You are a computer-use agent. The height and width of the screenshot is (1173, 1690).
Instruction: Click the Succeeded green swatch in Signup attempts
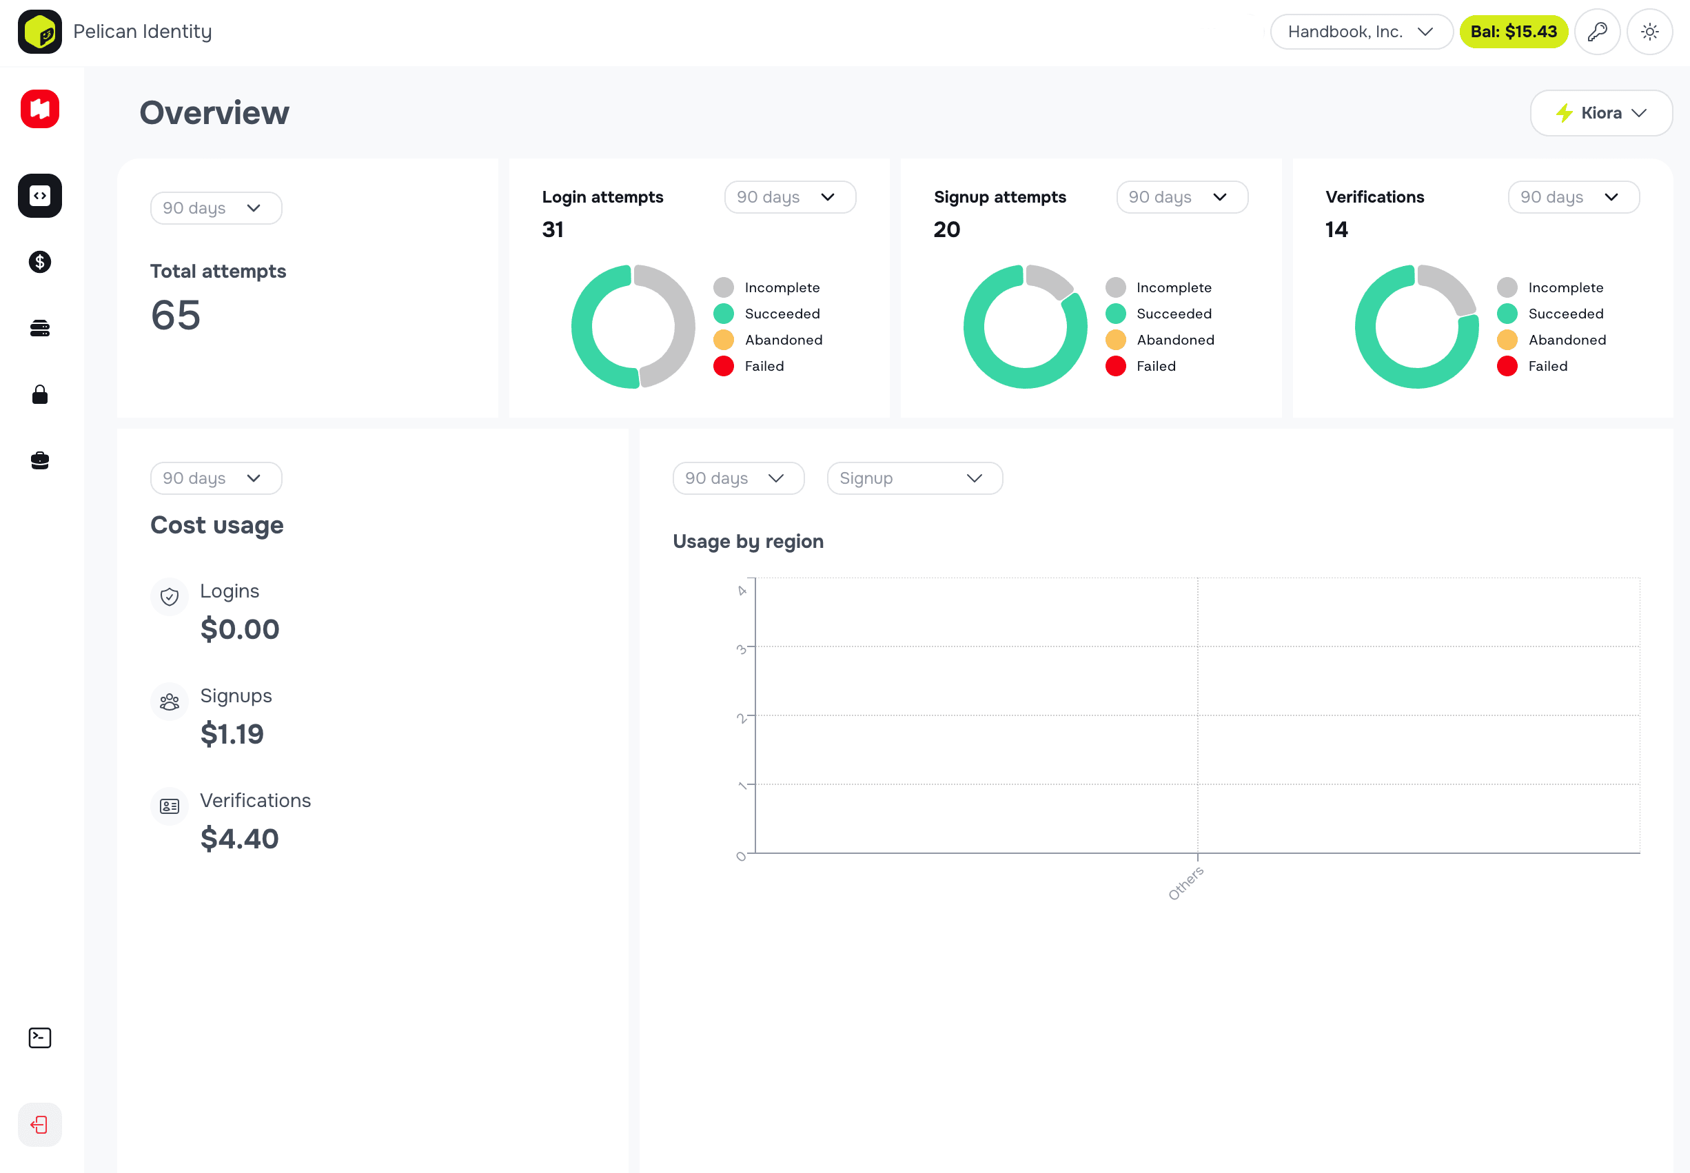(x=1114, y=314)
